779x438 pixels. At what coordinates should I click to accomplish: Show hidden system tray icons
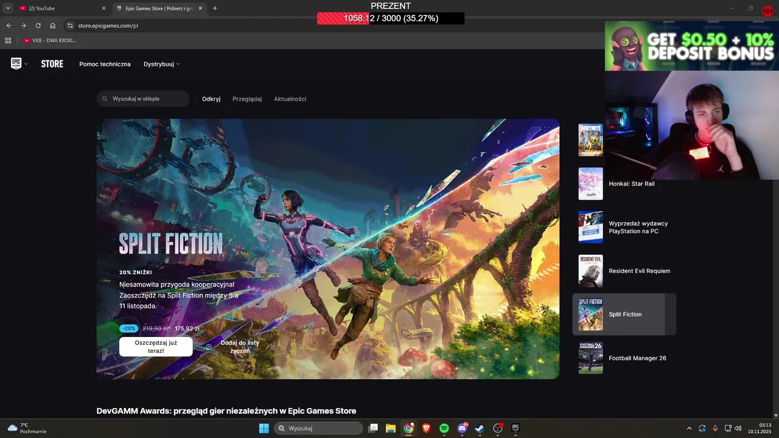[689, 428]
